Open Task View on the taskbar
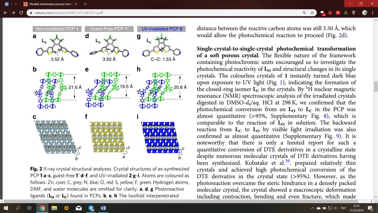Screen dimensions: 378x213 [29, 208]
